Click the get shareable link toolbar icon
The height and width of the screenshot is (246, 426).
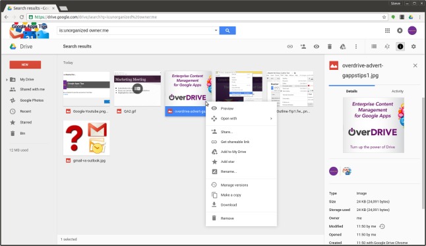coord(290,46)
